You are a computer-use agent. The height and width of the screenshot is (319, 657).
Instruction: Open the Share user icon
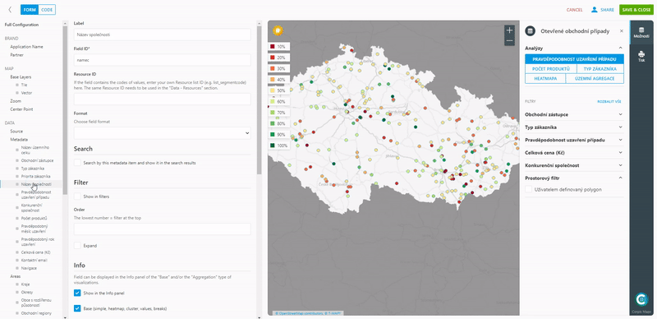(594, 10)
